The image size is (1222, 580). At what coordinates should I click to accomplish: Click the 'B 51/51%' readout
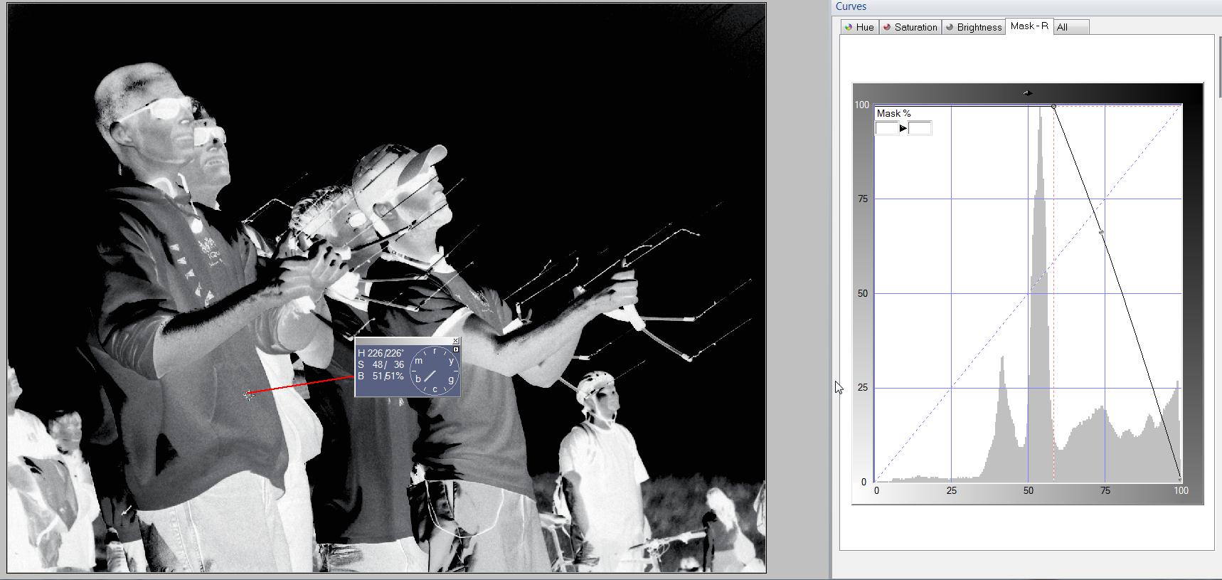point(381,376)
